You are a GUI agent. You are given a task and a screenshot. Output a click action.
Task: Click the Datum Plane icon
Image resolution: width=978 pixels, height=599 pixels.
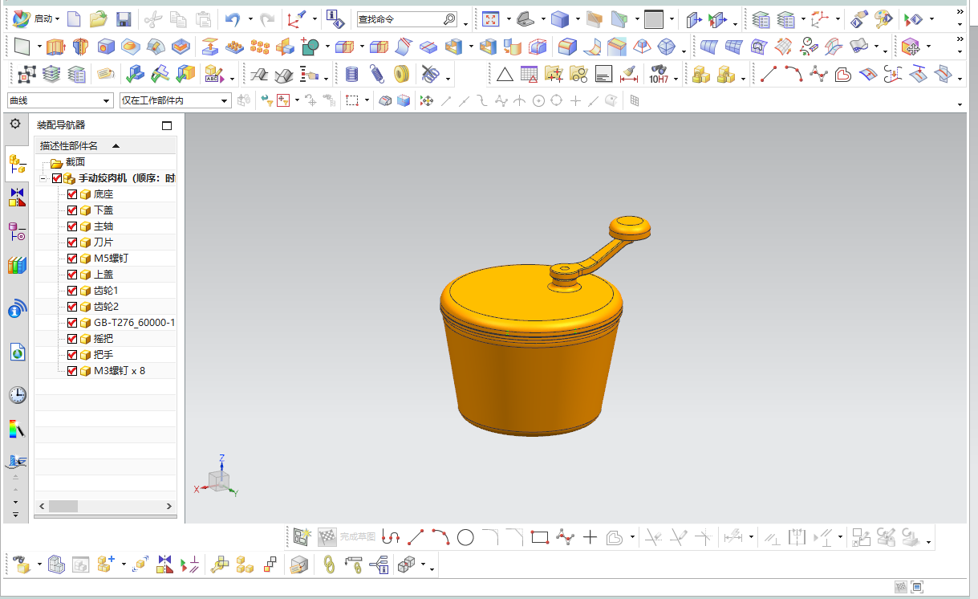(x=23, y=47)
